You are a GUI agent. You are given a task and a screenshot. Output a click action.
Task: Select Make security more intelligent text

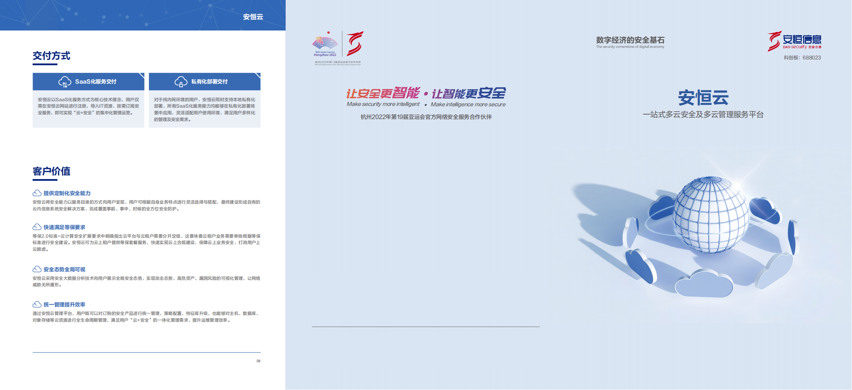383,104
